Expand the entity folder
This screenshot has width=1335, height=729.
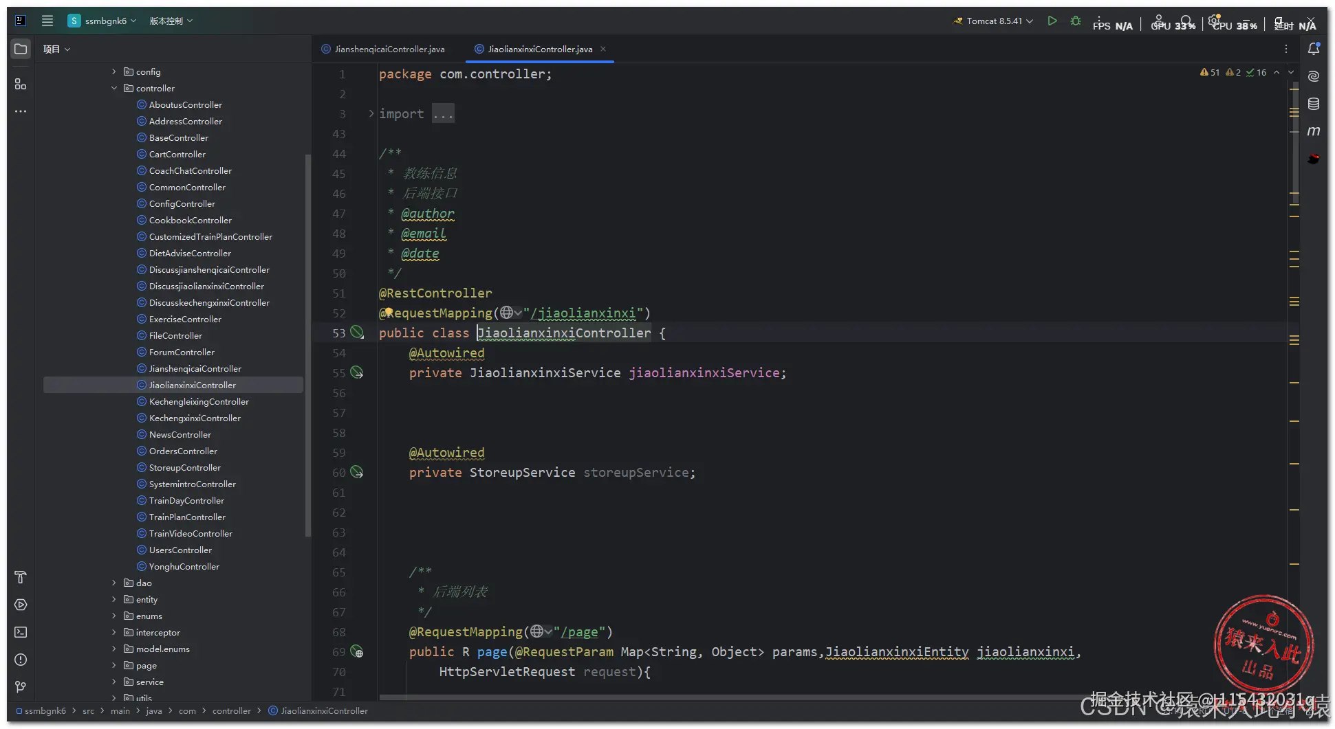point(114,599)
